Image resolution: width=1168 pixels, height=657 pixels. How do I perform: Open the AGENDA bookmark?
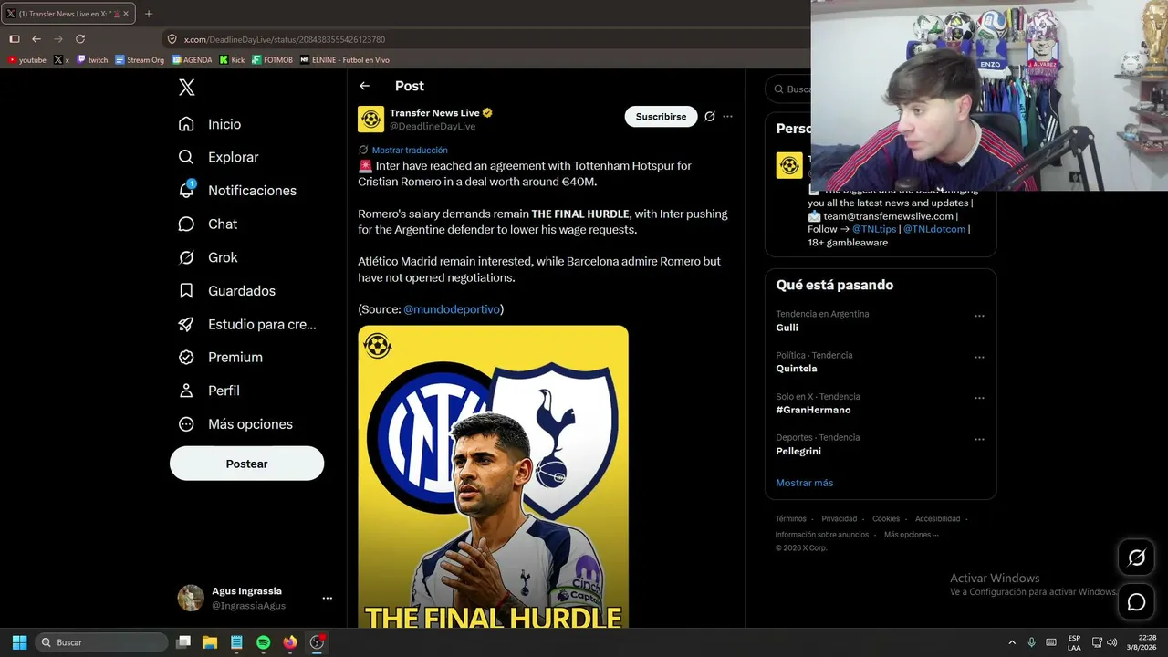pyautogui.click(x=192, y=60)
